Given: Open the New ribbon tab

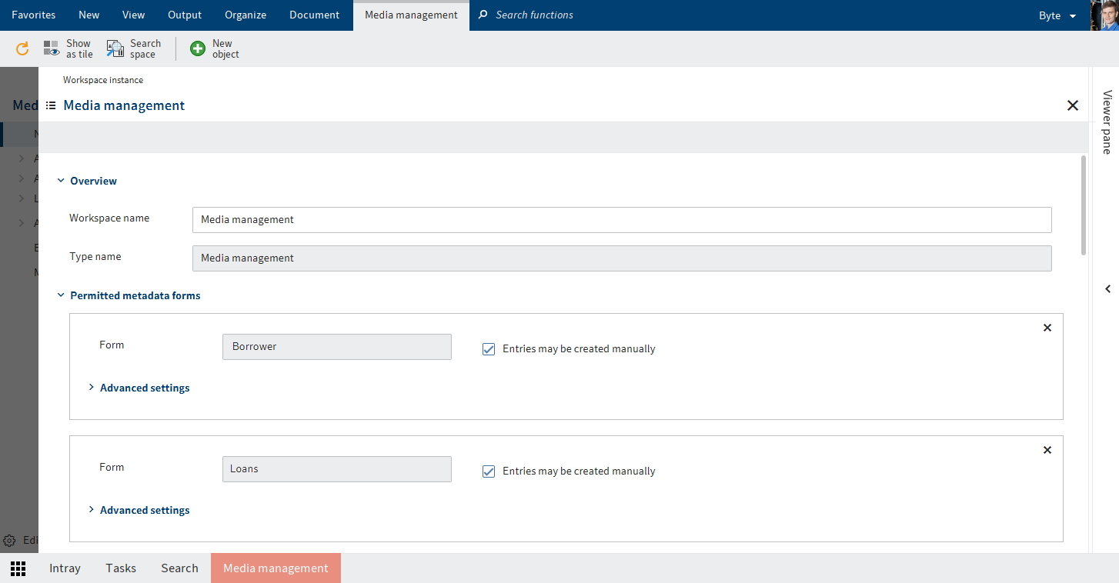Looking at the screenshot, I should 89,15.
